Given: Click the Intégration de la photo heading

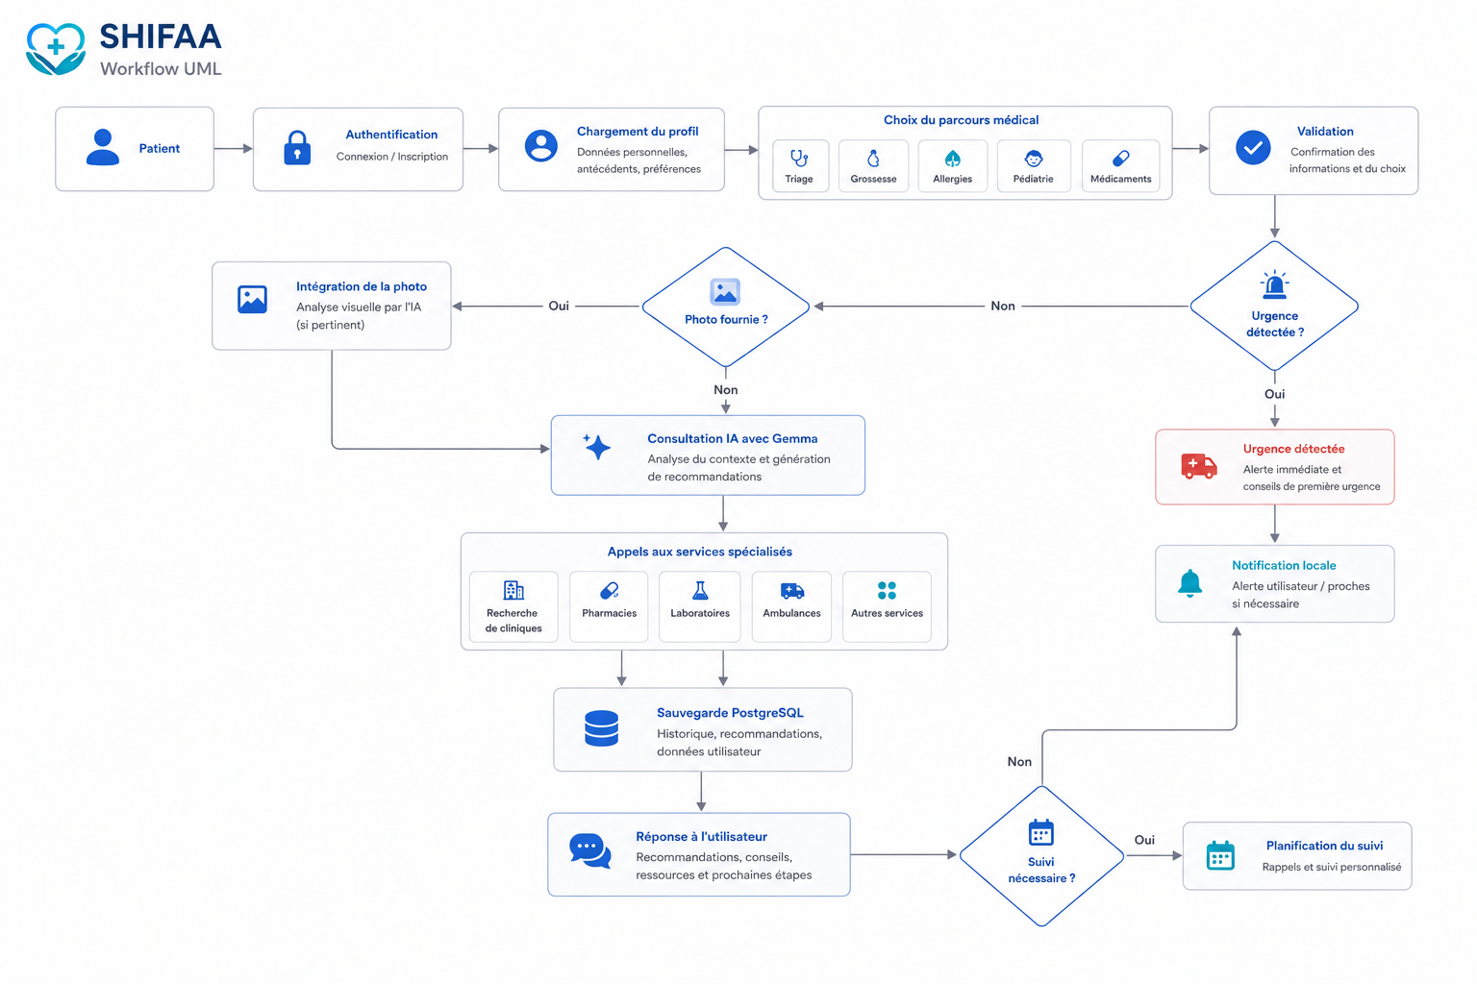Looking at the screenshot, I should (362, 286).
